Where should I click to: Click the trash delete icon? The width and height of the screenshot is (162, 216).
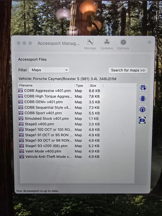click(143, 98)
